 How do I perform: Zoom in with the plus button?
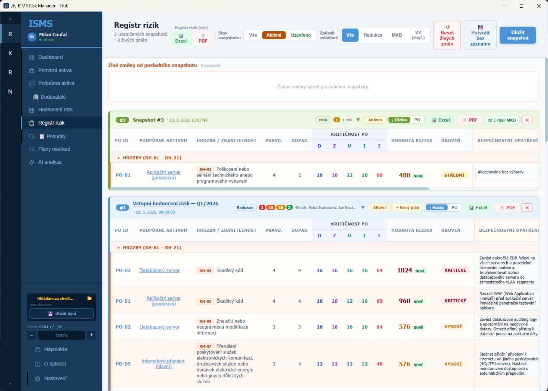tap(92, 335)
